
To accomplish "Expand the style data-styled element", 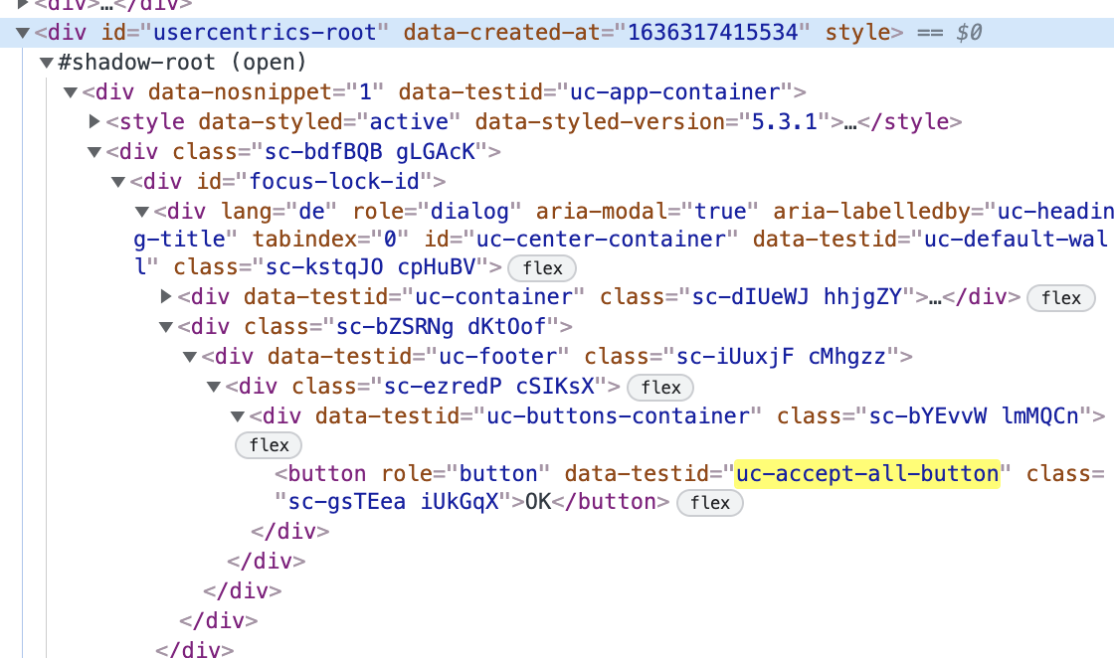I will [x=94, y=121].
